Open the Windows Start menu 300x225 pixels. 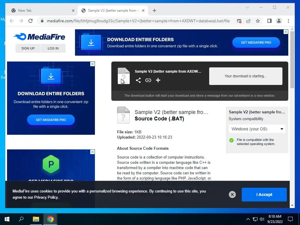pyautogui.click(x=7, y=219)
